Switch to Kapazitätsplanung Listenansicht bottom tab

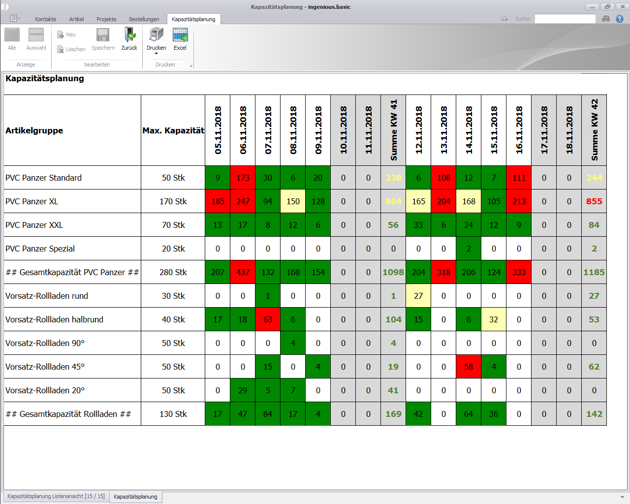pyautogui.click(x=56, y=496)
